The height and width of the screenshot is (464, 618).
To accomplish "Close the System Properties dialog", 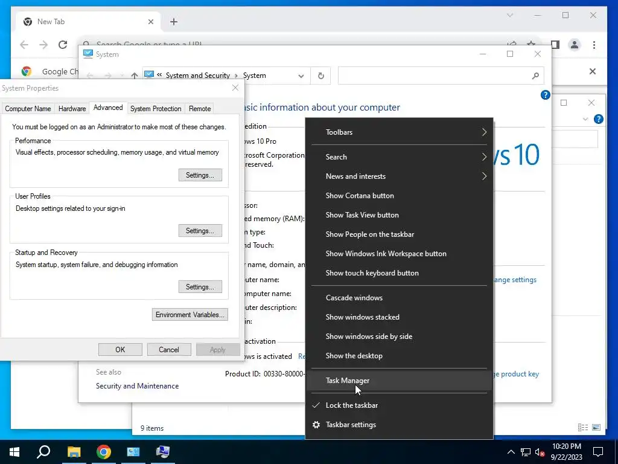I will [x=235, y=88].
